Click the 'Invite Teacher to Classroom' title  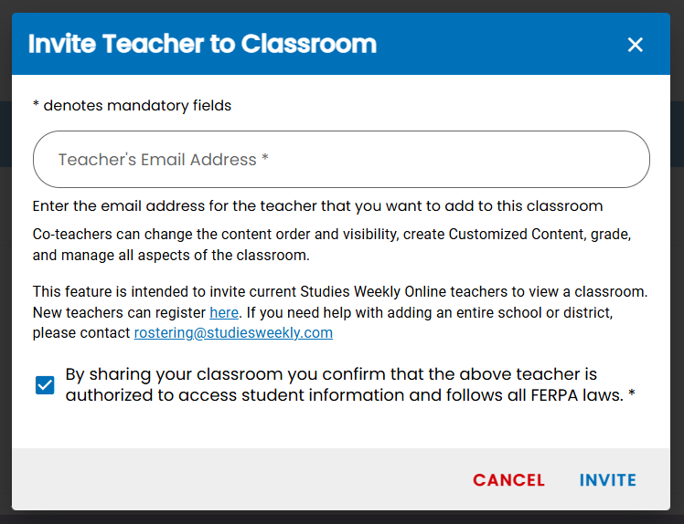coord(202,44)
